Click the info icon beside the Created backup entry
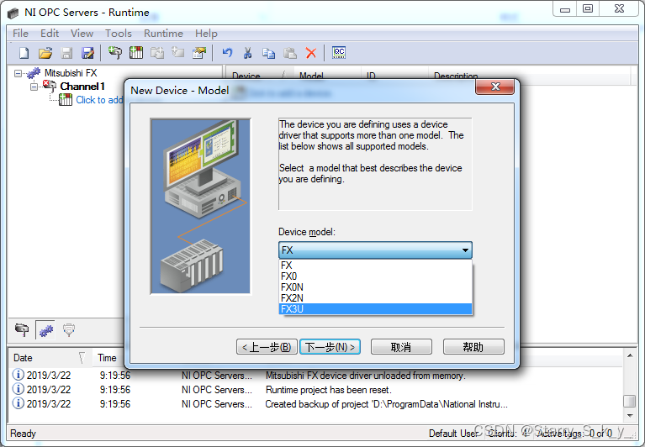 [19, 403]
